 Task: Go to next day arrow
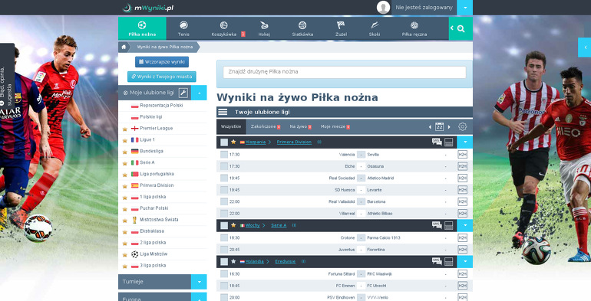[449, 127]
